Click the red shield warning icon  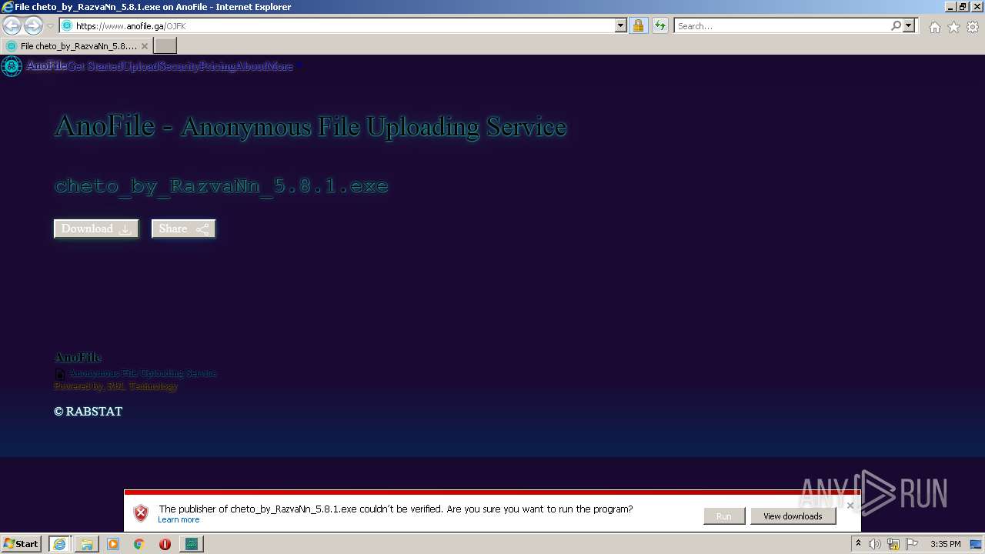coord(141,513)
